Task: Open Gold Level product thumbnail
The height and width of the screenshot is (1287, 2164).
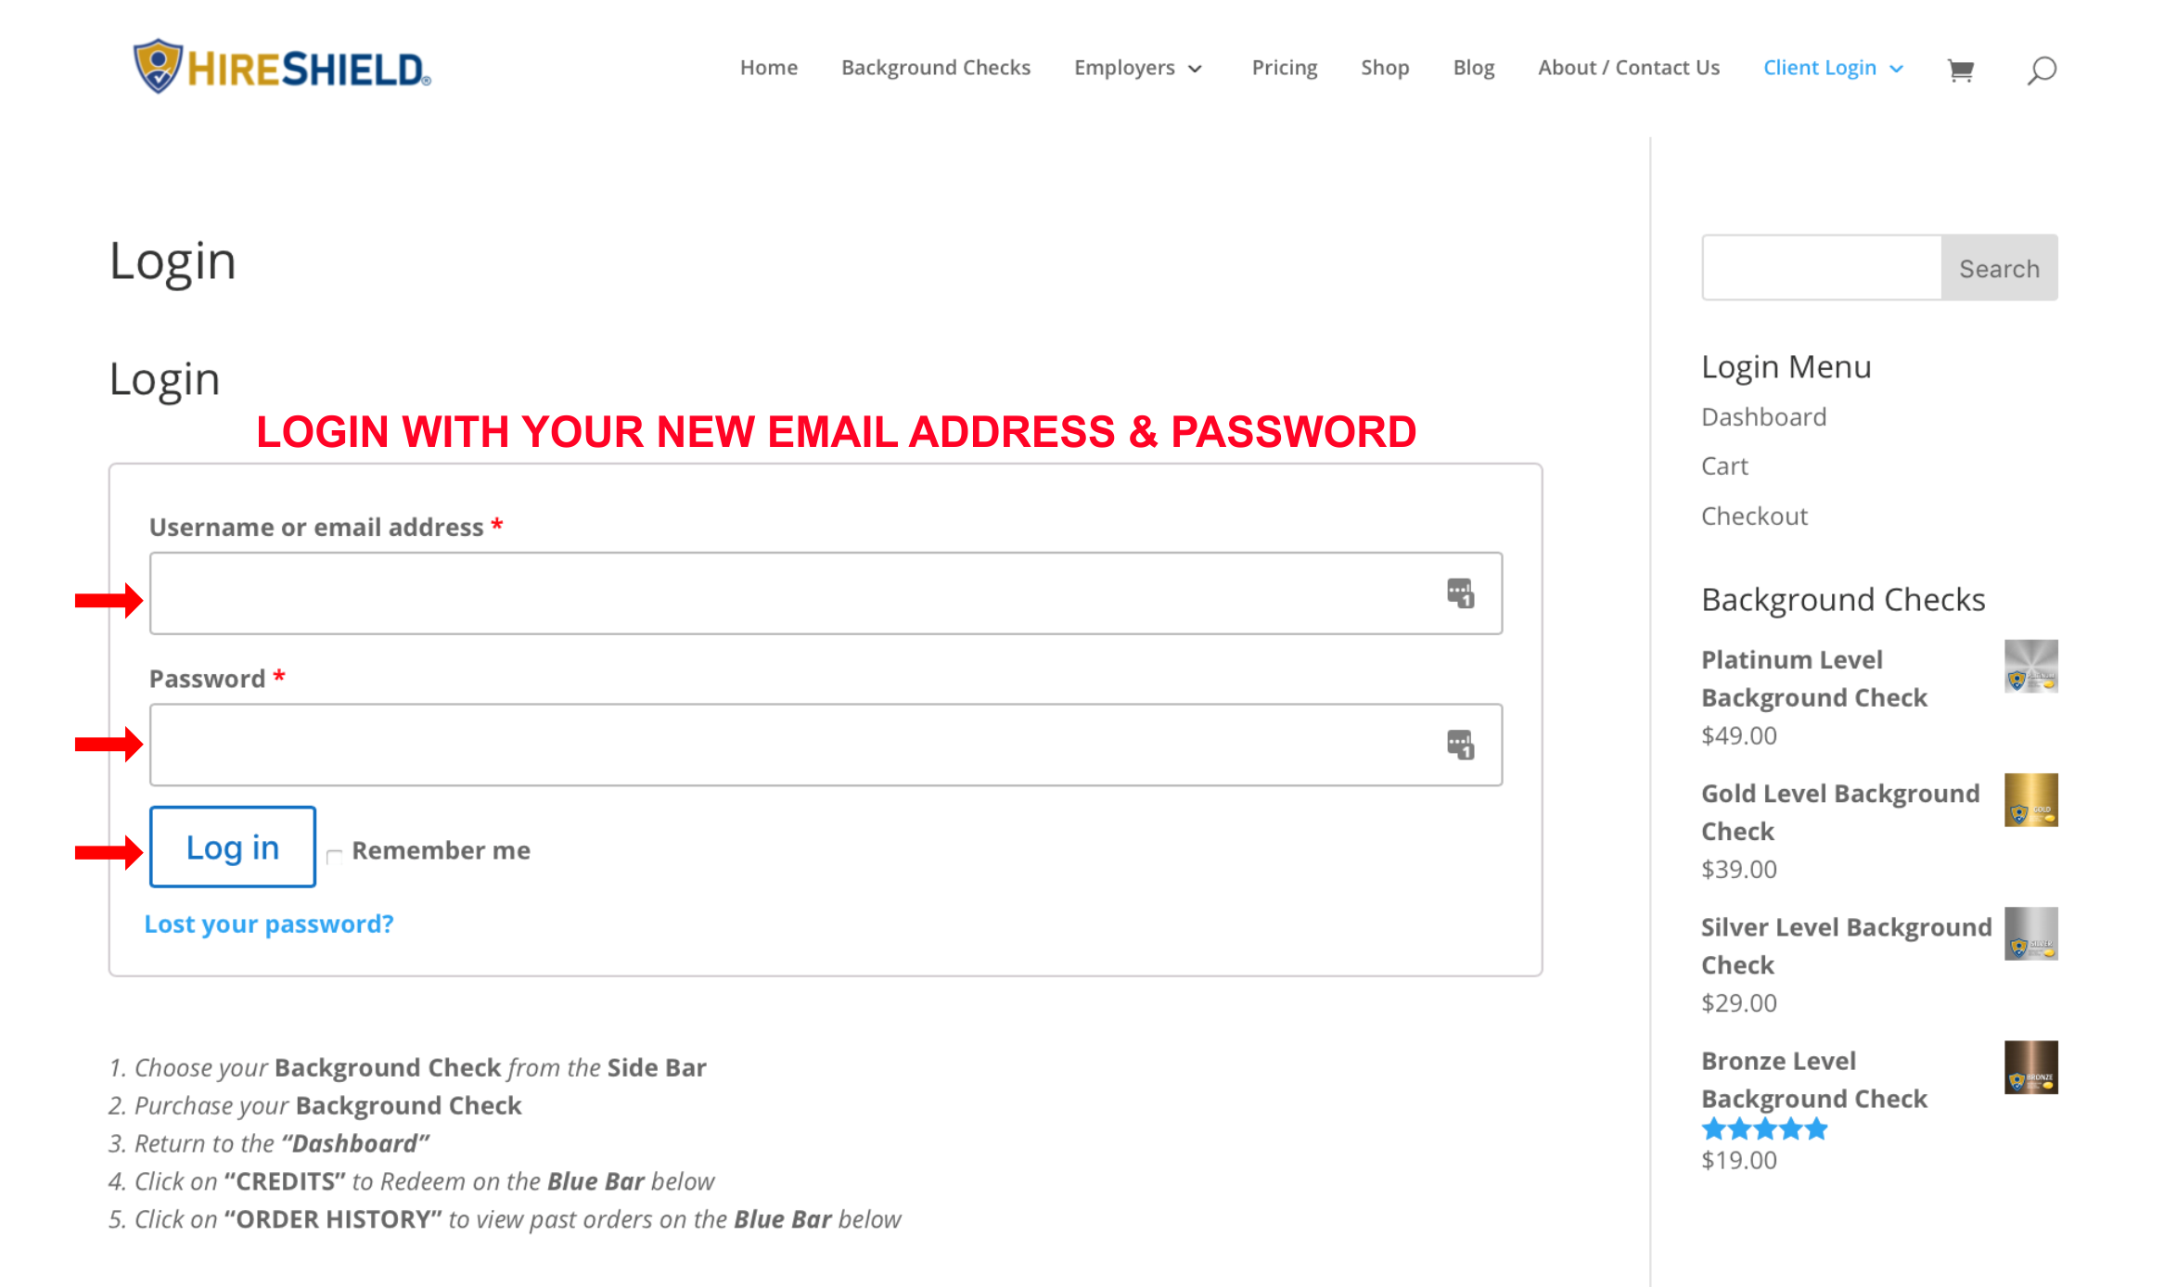Action: pos(2030,799)
